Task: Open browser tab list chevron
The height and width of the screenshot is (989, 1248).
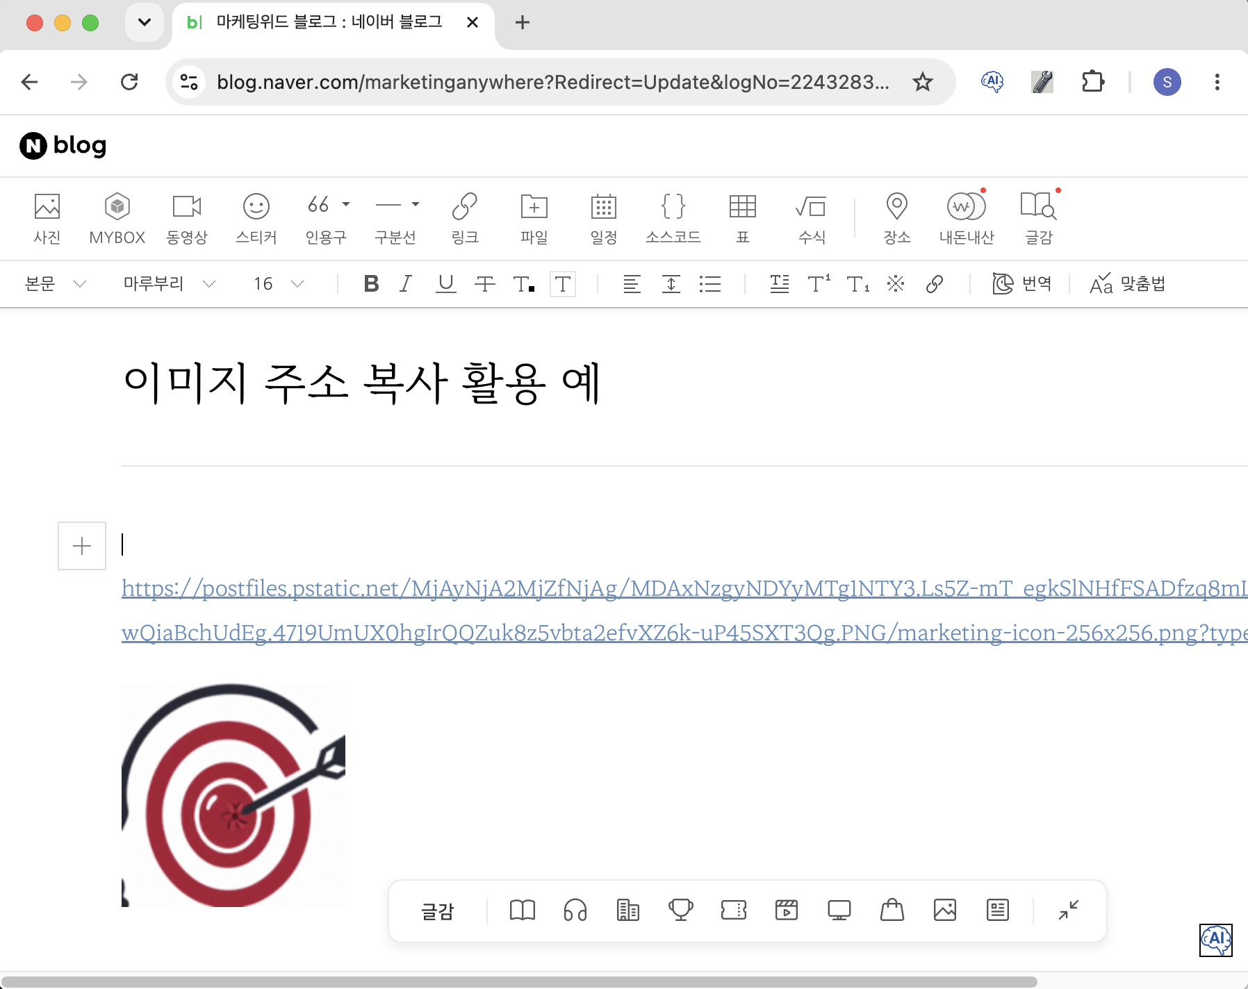Action: 145,22
